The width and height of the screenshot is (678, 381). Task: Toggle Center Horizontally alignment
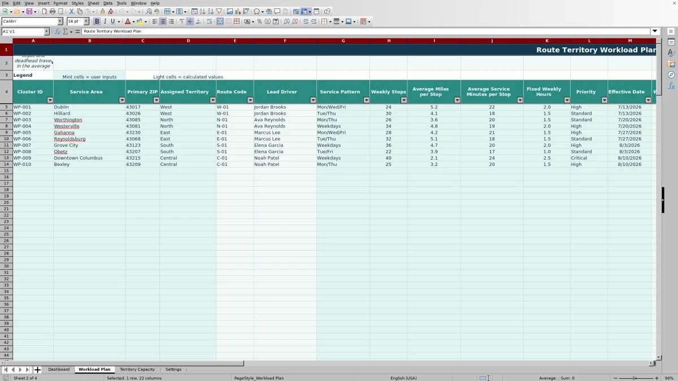point(163,21)
